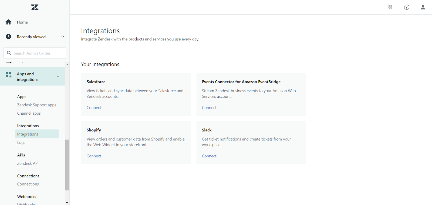The width and height of the screenshot is (432, 205).
Task: Click the Recently viewed clock icon
Action: (x=8, y=37)
